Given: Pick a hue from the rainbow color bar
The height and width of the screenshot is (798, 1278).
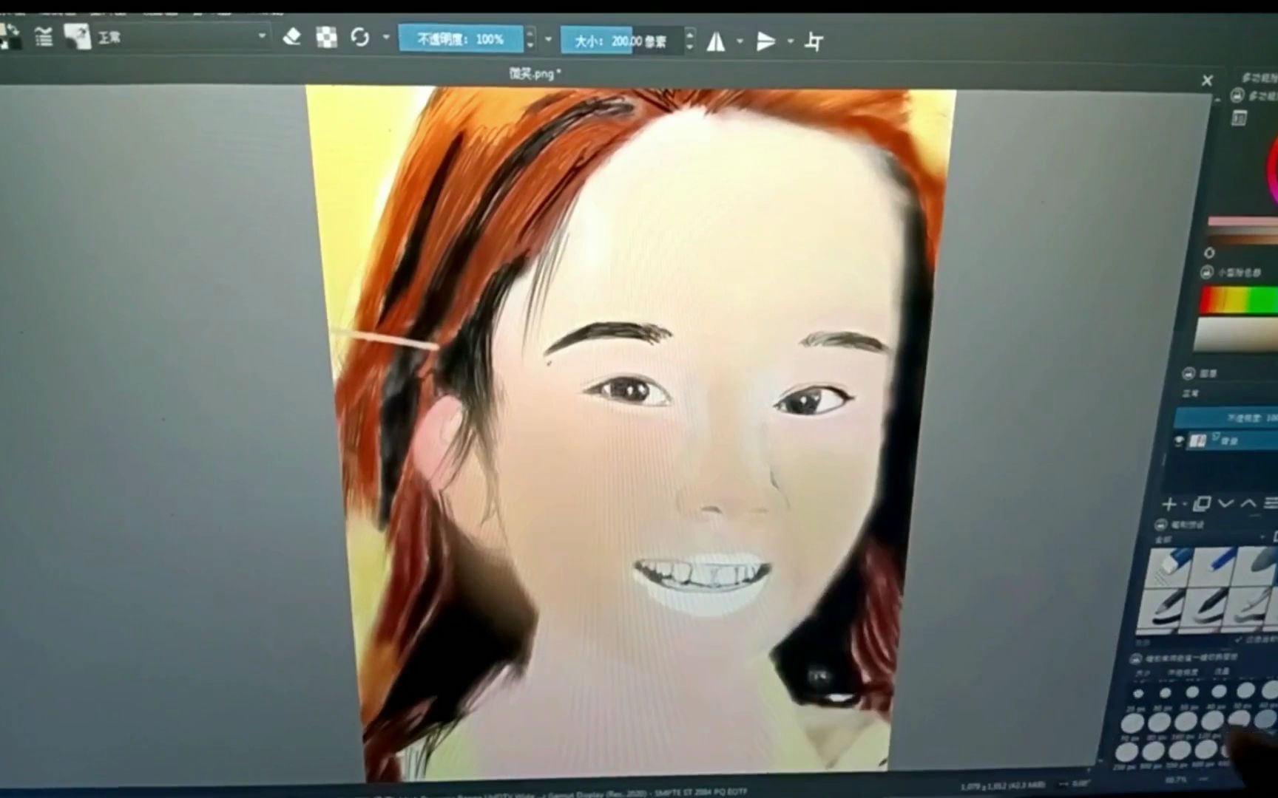Looking at the screenshot, I should click(x=1239, y=300).
